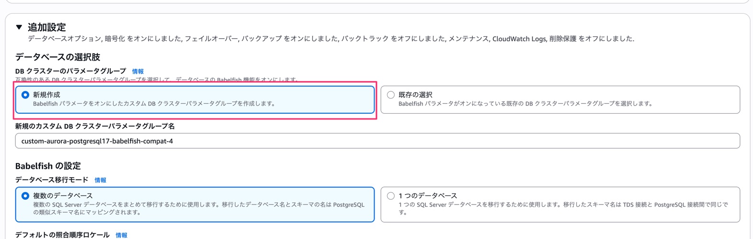Click the デフォルトの照合順序ロケール label
The height and width of the screenshot is (239, 753).
pyautogui.click(x=62, y=235)
